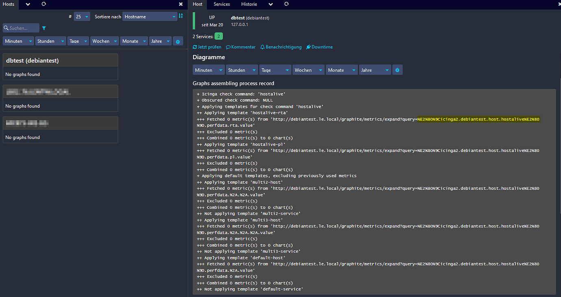The width and height of the screenshot is (561, 297).
Task: Select the dbtest (debiantest) host name heading
Action: coord(33,60)
